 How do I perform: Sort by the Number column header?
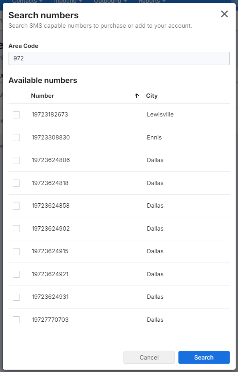[42, 96]
